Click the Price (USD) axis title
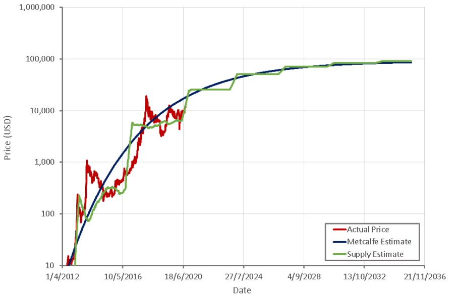This screenshot has height=297, width=456. (x=8, y=137)
